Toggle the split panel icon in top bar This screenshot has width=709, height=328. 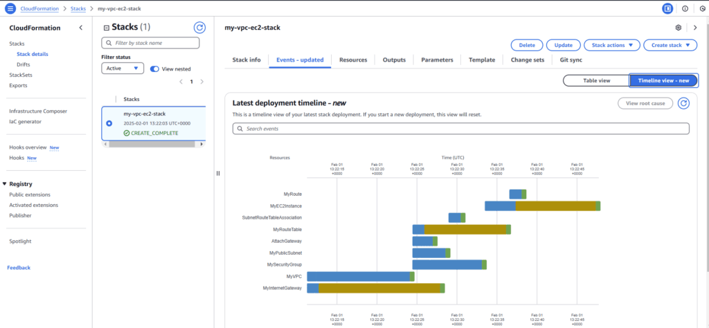(667, 8)
